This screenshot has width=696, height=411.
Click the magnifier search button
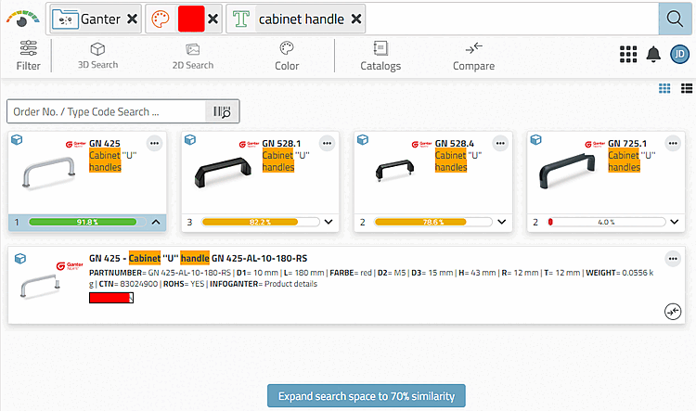click(x=675, y=19)
